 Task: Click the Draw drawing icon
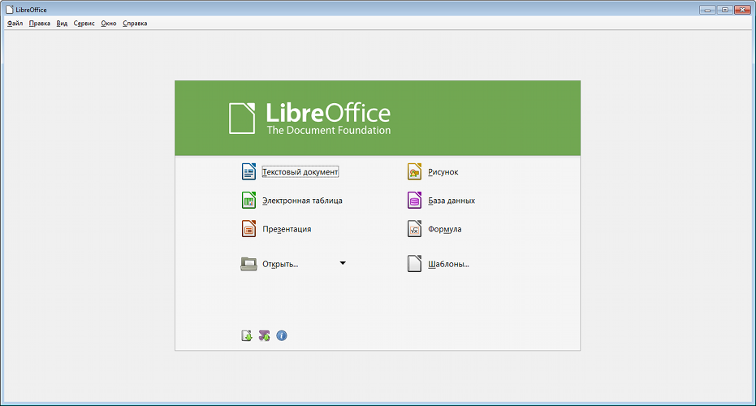415,171
